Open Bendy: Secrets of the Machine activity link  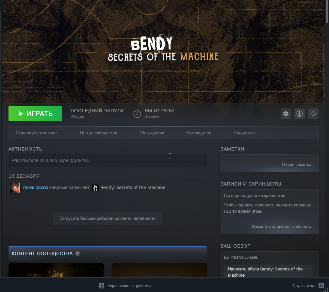(133, 187)
